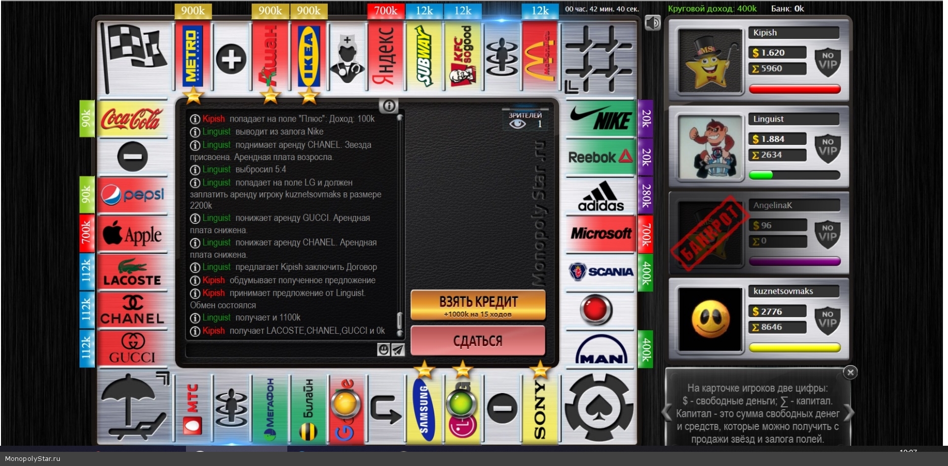Take a credit with ВЗЯТЬ КРЕДИТ
948x466 pixels.
click(478, 305)
